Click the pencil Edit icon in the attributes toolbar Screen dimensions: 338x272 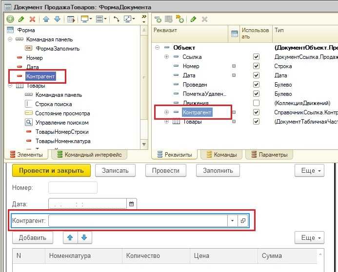194,19
